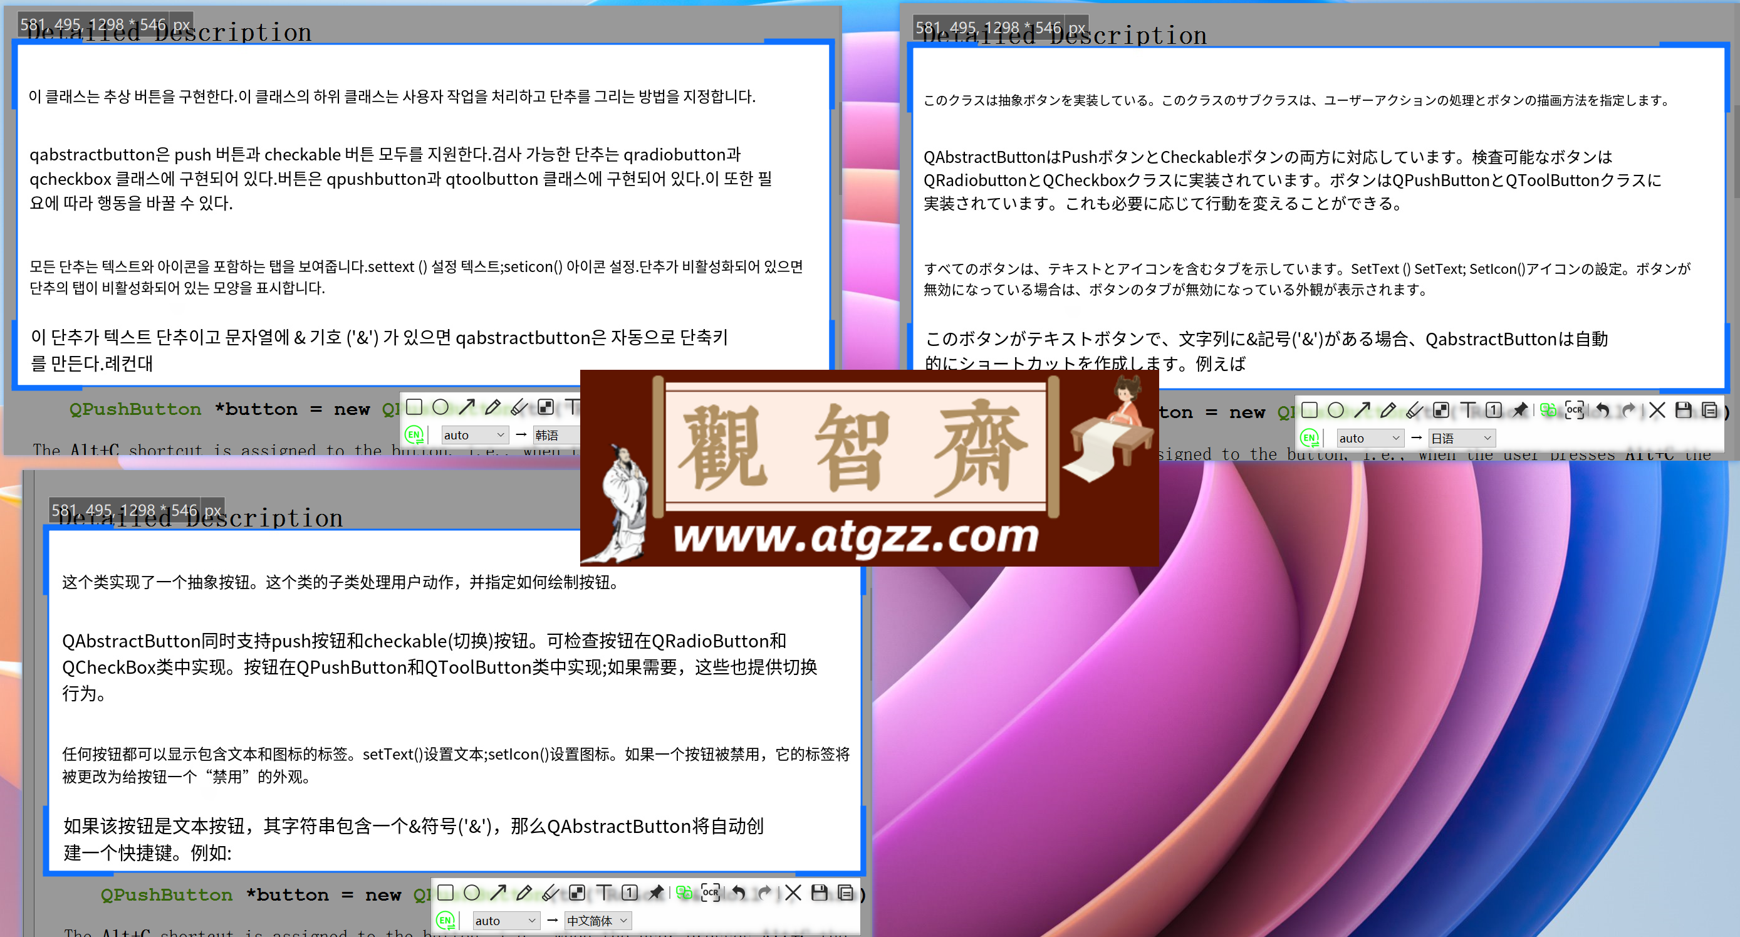This screenshot has height=937, width=1740.
Task: Copy Japanese screenshot to clipboard
Action: click(1709, 410)
